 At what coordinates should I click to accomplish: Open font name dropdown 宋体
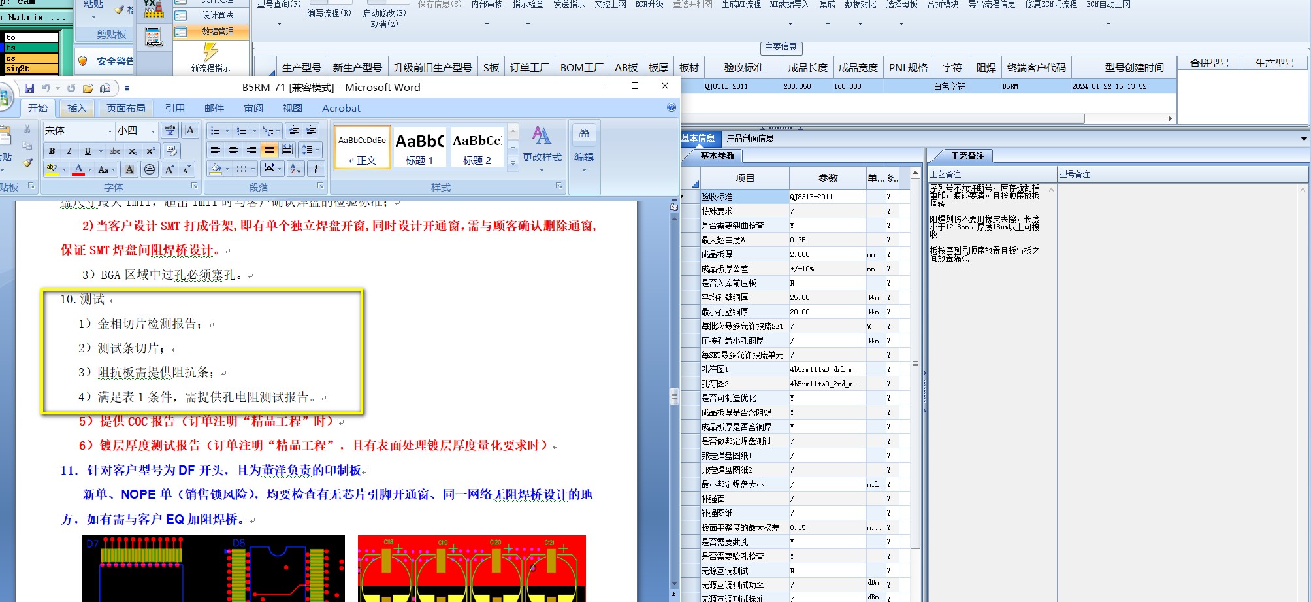coord(109,131)
